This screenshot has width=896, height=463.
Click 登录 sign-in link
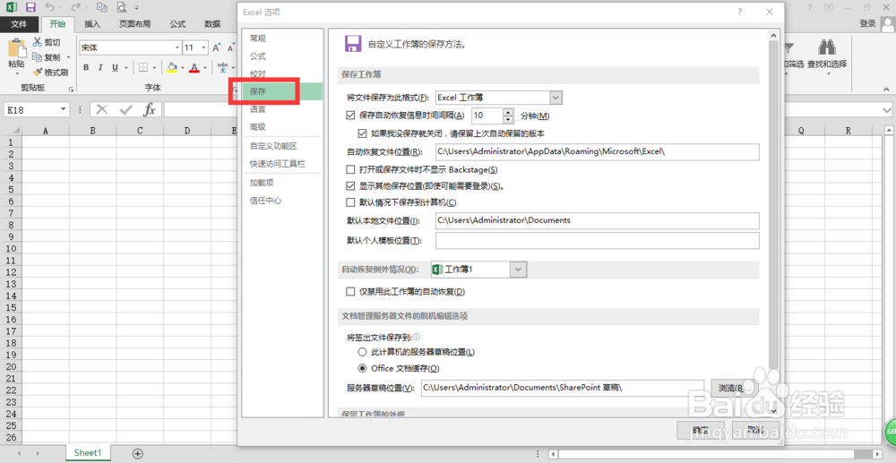(867, 23)
